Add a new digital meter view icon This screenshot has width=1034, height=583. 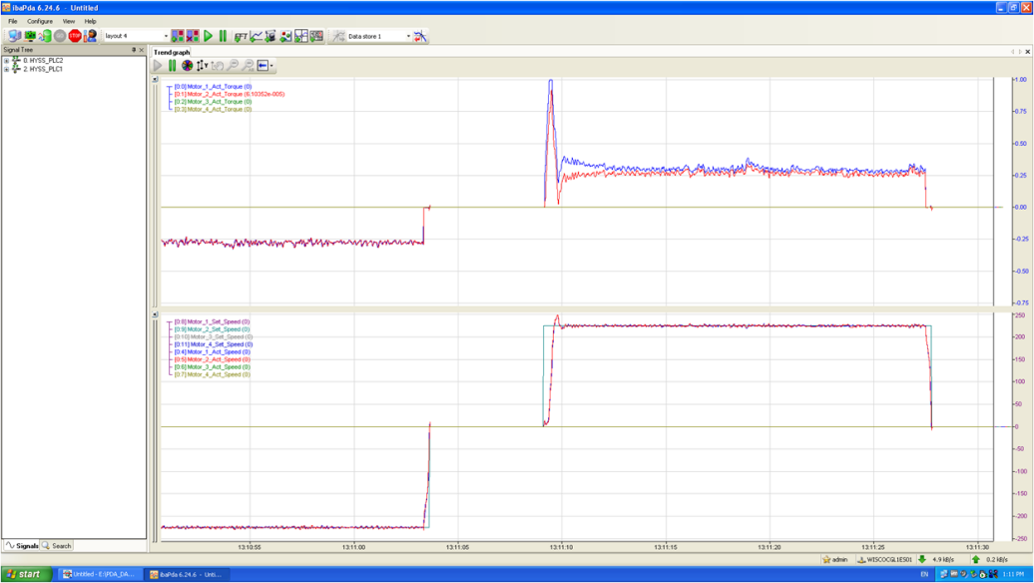316,36
